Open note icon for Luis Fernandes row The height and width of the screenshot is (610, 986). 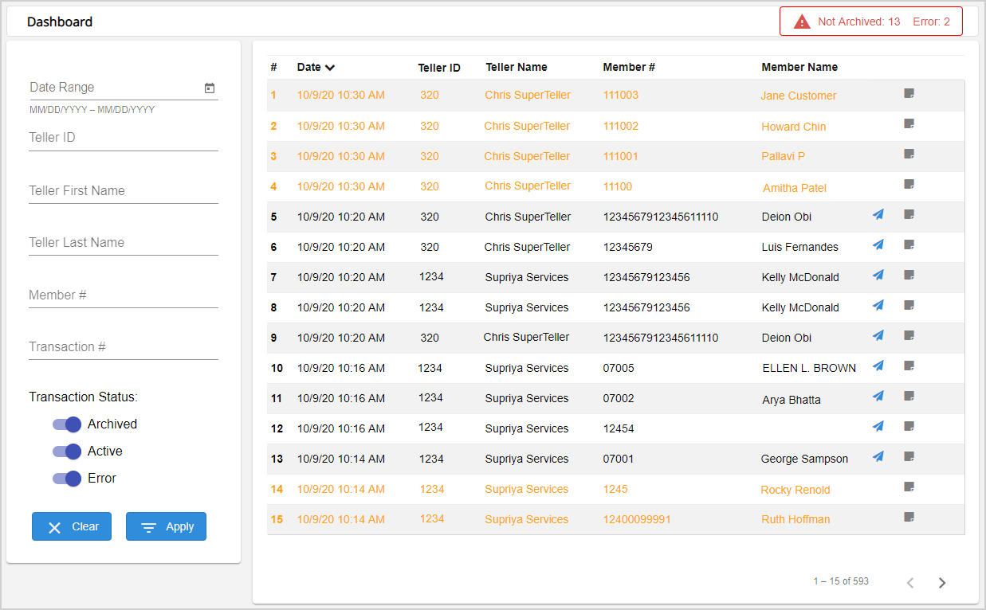(909, 245)
